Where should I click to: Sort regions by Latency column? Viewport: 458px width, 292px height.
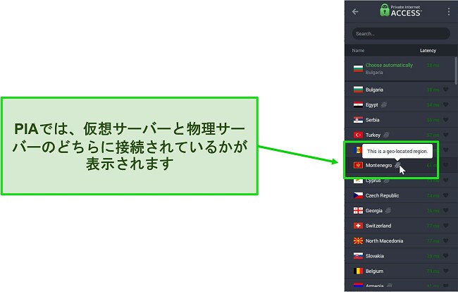click(428, 51)
